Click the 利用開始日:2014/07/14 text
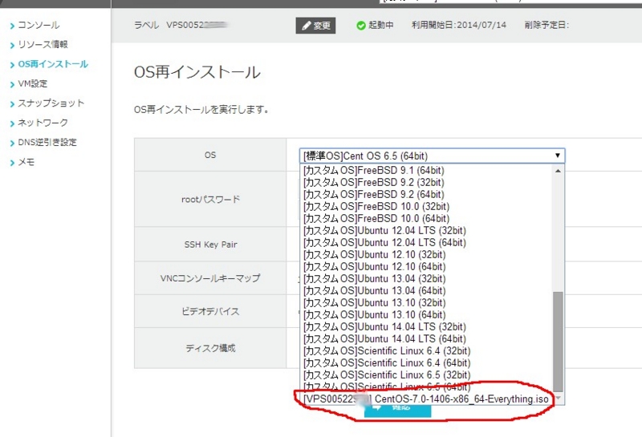The height and width of the screenshot is (437, 642). coord(459,26)
